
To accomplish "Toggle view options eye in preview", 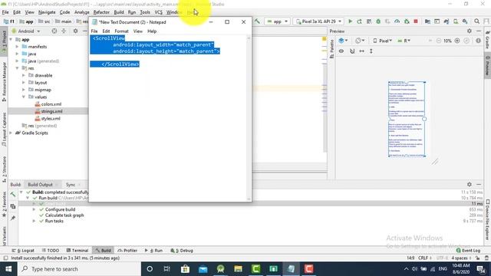I will tap(341, 51).
